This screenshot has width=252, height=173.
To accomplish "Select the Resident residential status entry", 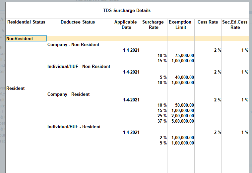I will pos(16,88).
